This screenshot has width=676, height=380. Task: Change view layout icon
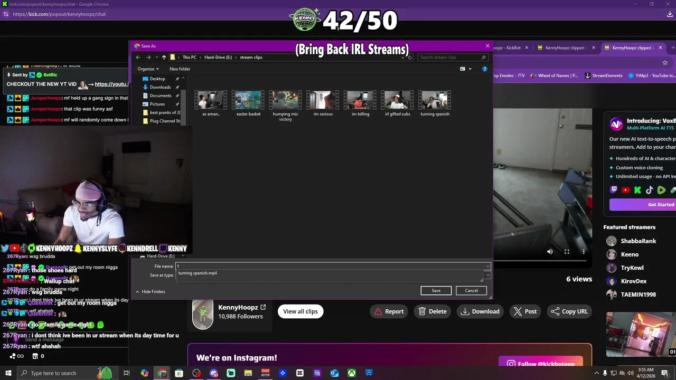[463, 69]
